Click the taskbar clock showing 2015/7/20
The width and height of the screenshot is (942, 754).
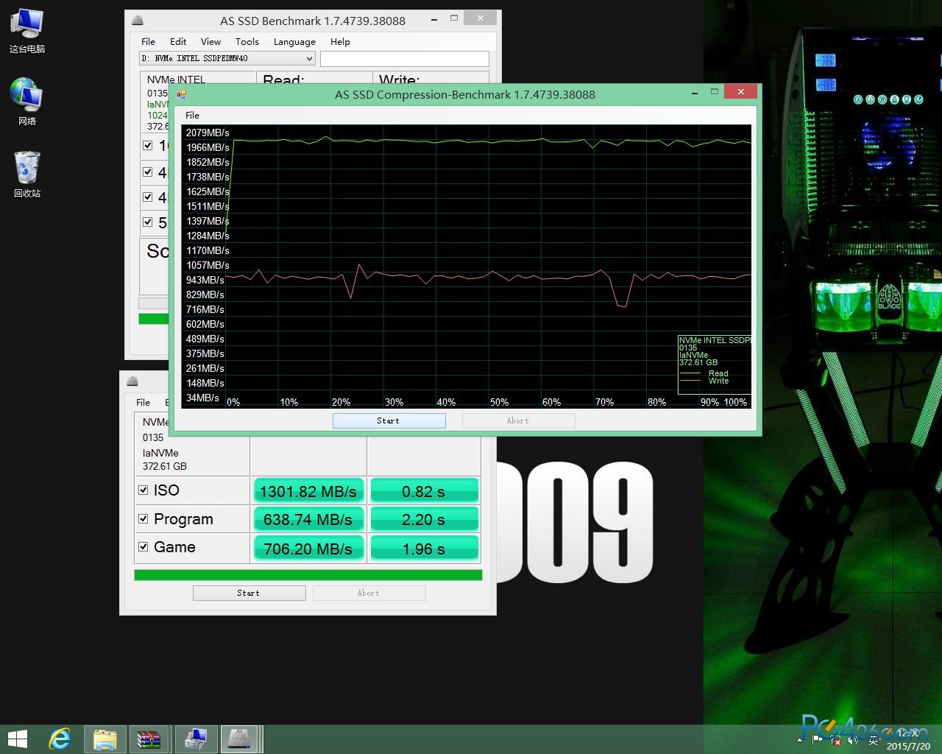tap(908, 740)
